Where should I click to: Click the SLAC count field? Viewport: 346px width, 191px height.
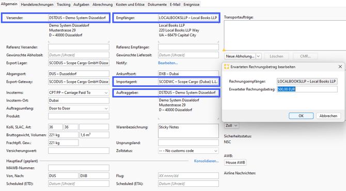(x=71, y=127)
